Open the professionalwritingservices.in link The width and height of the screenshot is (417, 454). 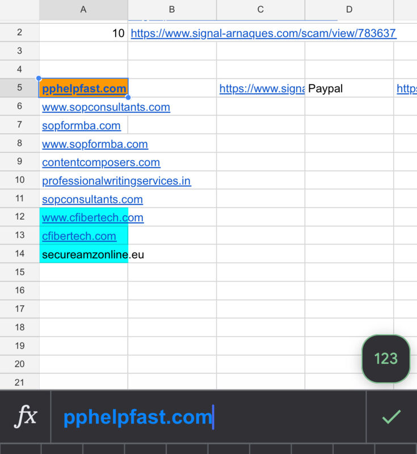(116, 181)
